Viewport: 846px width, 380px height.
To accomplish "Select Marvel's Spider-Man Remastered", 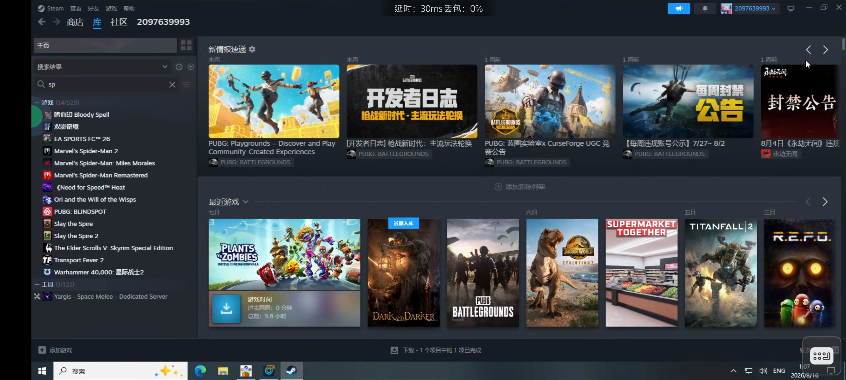I will pyautogui.click(x=101, y=176).
